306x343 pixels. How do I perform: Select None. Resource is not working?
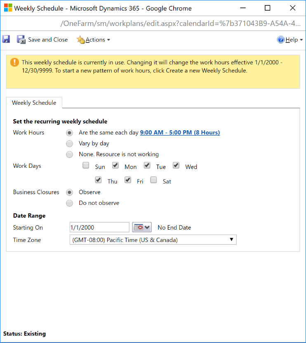70,154
